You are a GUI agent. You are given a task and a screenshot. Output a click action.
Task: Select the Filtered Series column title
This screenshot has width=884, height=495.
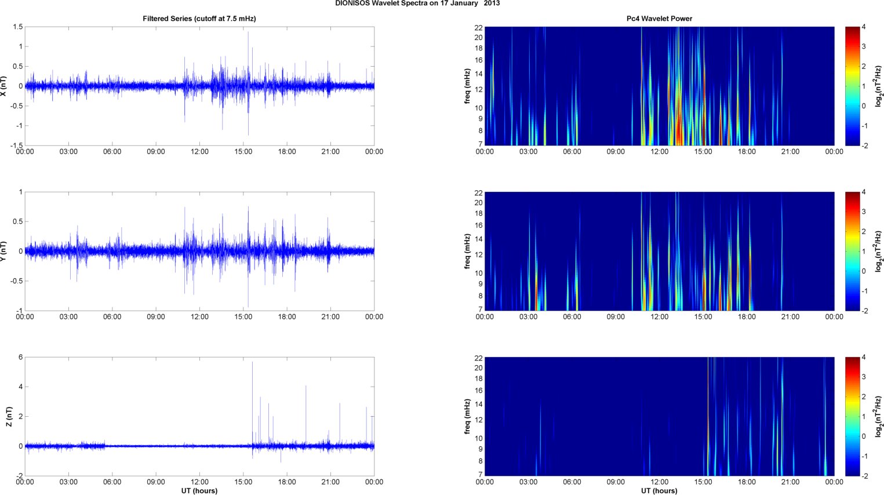pyautogui.click(x=199, y=19)
